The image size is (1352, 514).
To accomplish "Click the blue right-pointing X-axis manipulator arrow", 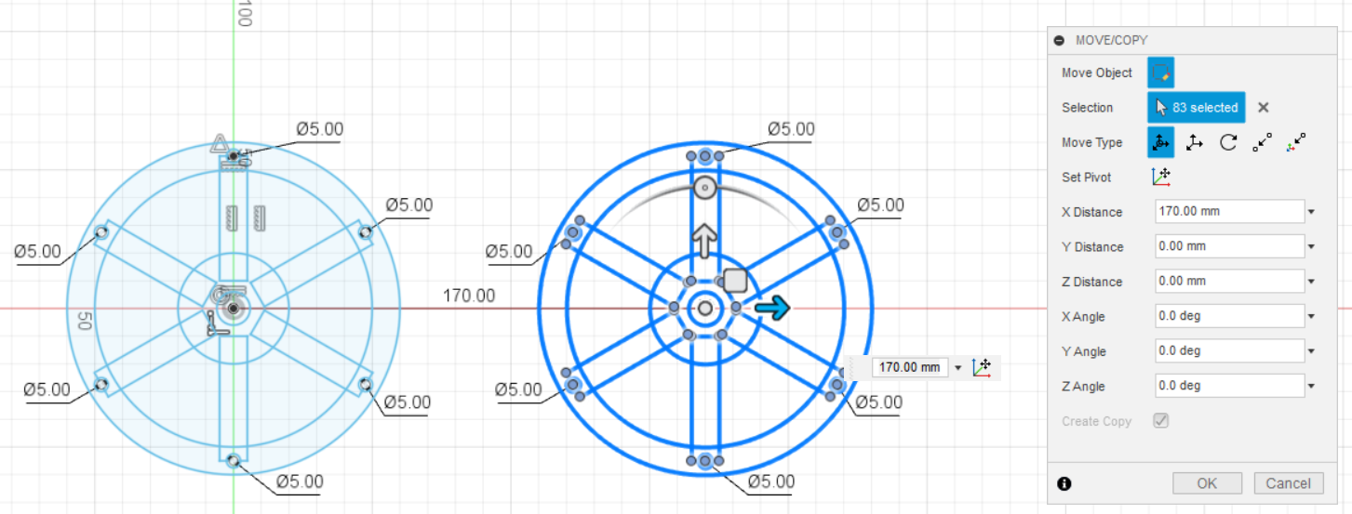I will pos(772,308).
